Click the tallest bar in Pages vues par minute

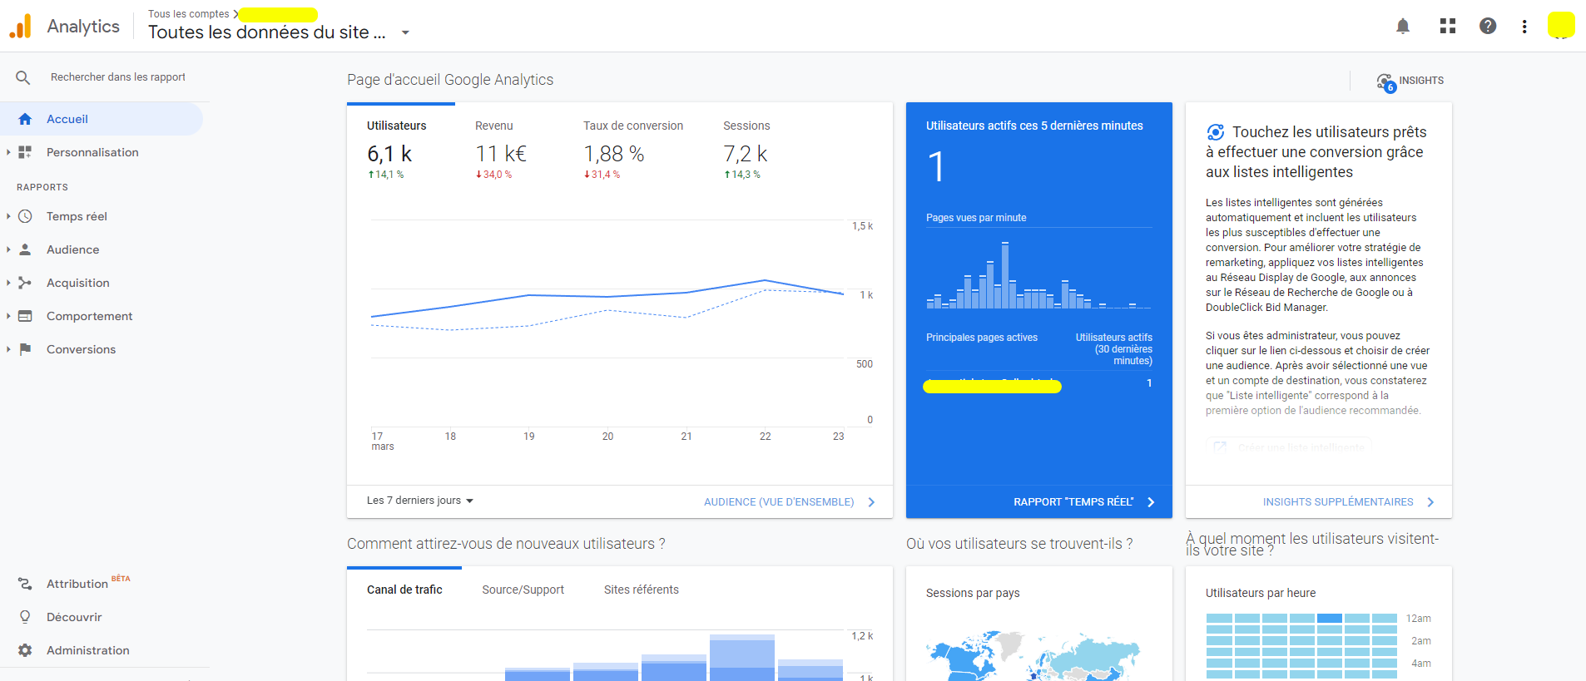pos(1005,275)
